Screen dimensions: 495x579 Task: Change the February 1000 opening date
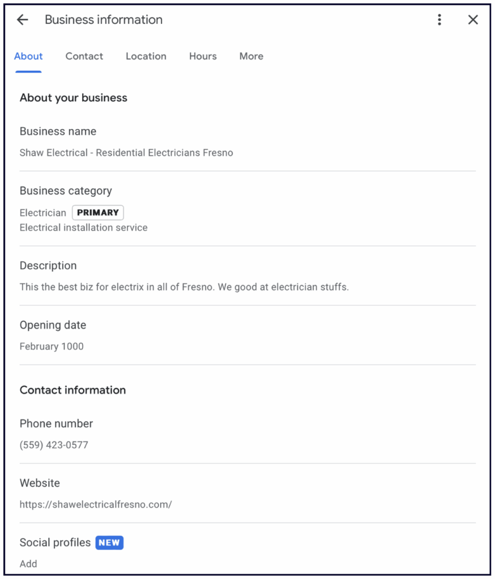click(x=51, y=346)
